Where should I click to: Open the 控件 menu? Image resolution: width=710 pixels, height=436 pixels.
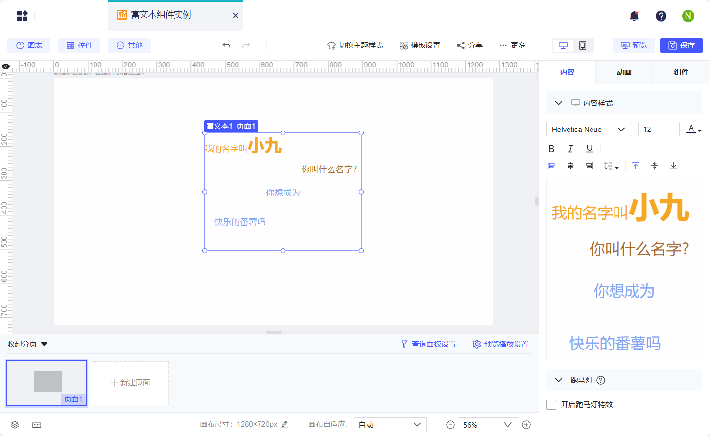coord(79,45)
